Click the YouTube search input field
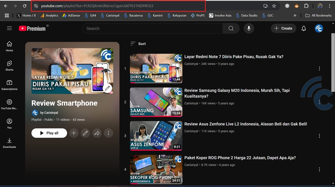 [x=152, y=28]
